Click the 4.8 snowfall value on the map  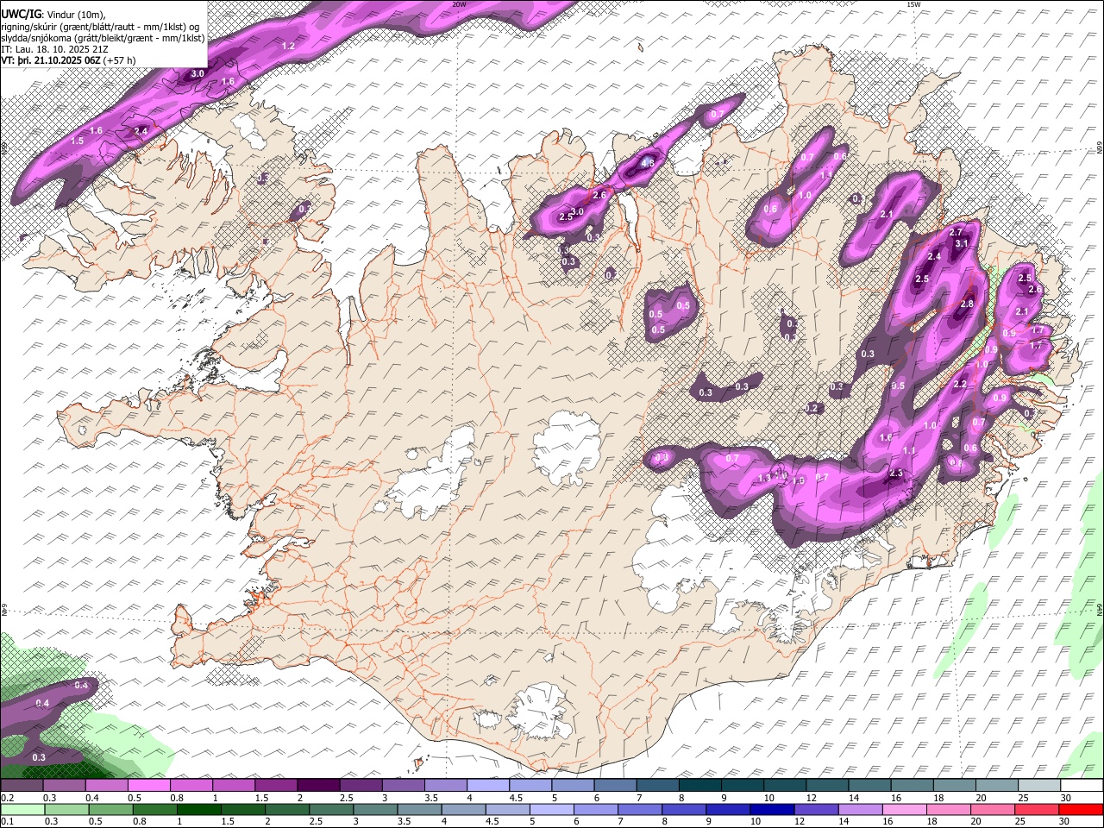tap(649, 161)
